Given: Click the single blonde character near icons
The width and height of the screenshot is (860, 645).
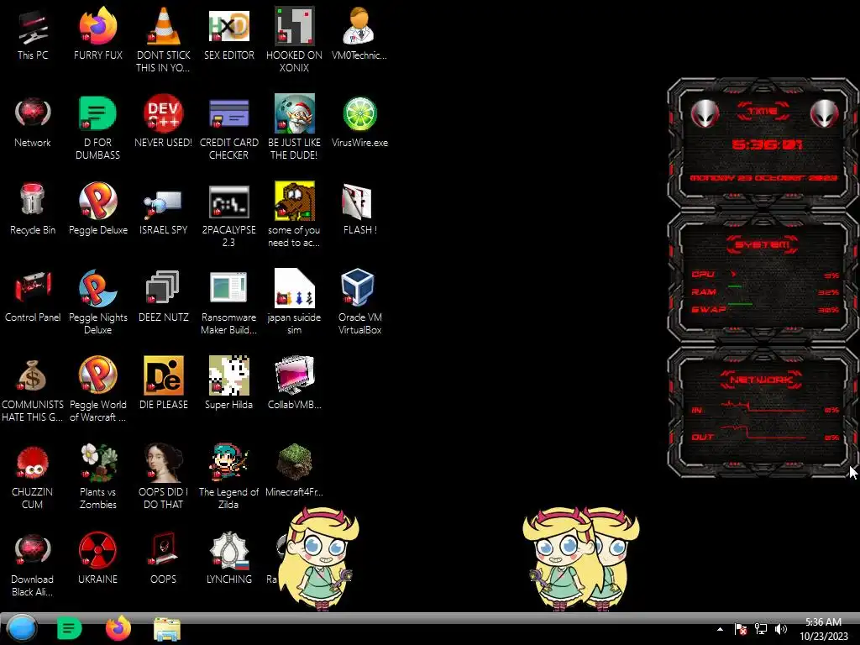Looking at the screenshot, I should [x=318, y=558].
